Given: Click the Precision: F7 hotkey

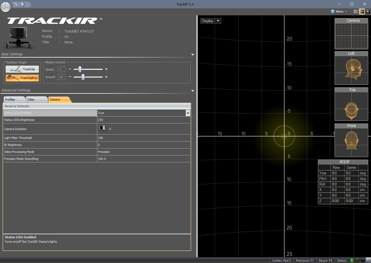Looking at the screenshot, I should 305,260.
